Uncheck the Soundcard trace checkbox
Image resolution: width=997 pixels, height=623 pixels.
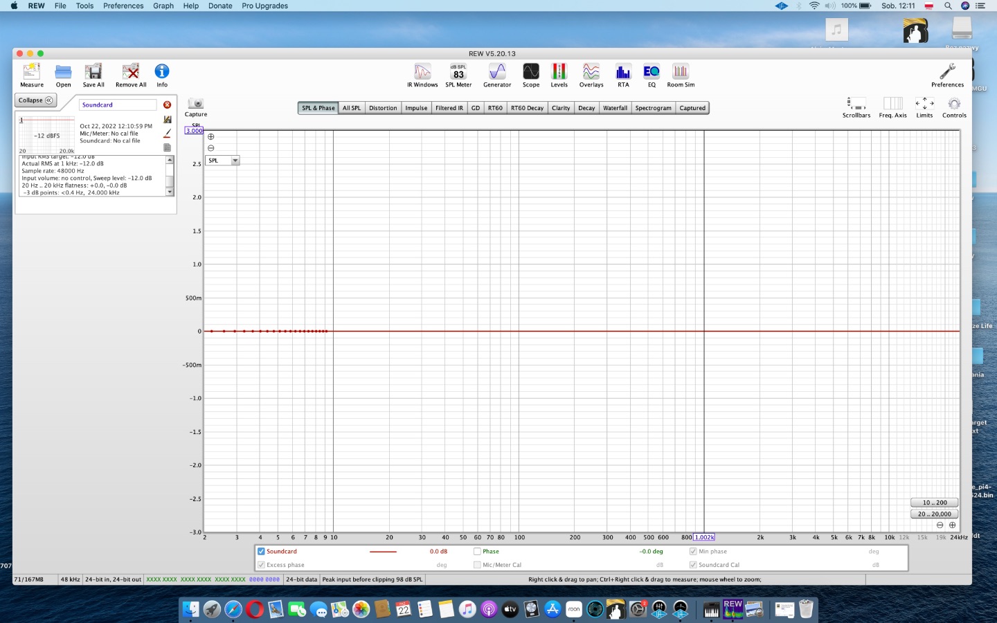[261, 552]
